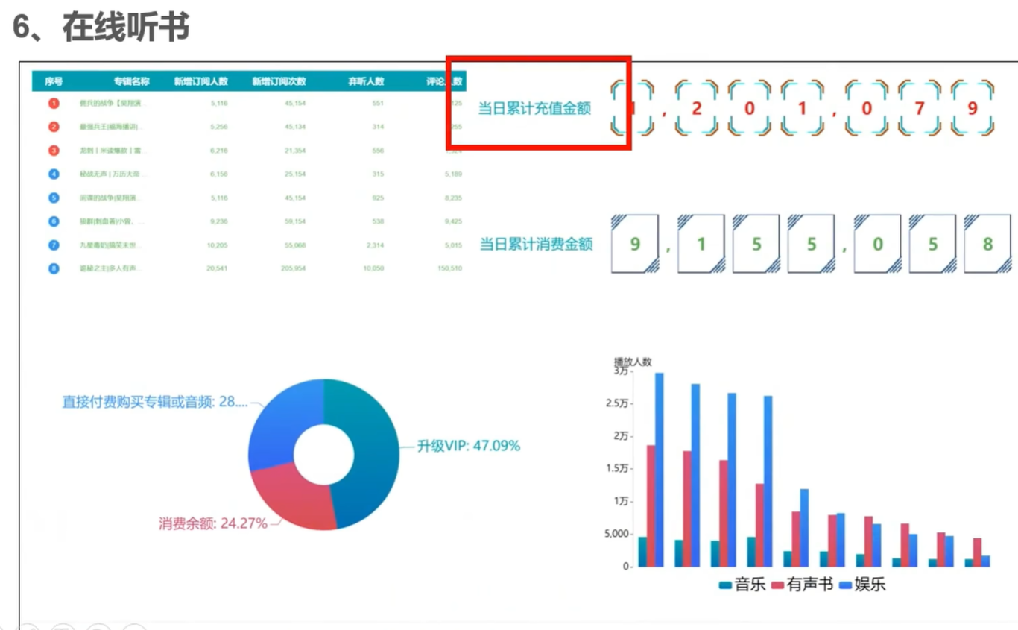Click the 6,216 subscriber cell
The height and width of the screenshot is (630, 1018).
coord(219,151)
